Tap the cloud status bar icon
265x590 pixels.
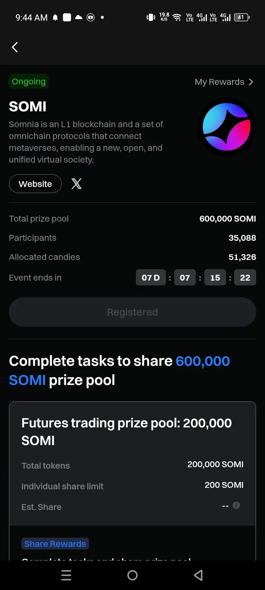pos(79,17)
